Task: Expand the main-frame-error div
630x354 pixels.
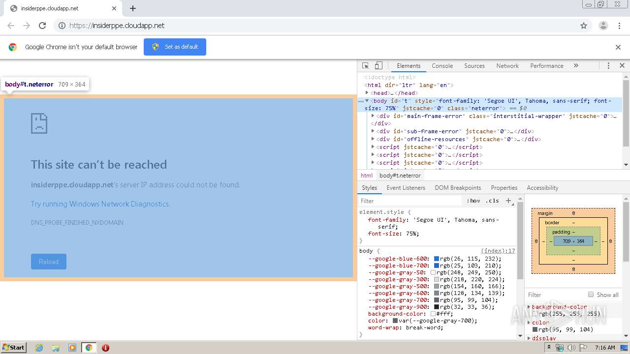Action: click(x=373, y=116)
